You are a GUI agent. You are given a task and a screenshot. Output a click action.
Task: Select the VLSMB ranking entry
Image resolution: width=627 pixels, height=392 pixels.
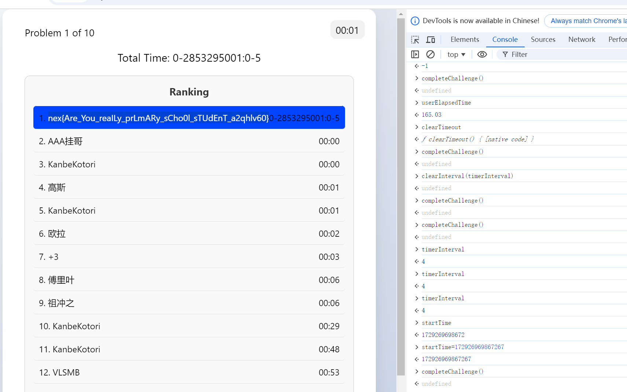click(189, 373)
